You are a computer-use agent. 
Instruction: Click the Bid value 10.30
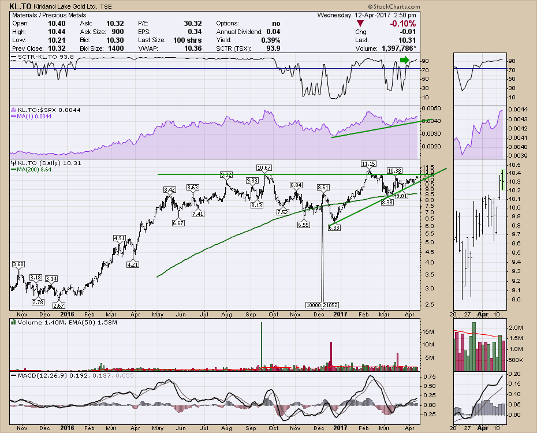pos(115,40)
